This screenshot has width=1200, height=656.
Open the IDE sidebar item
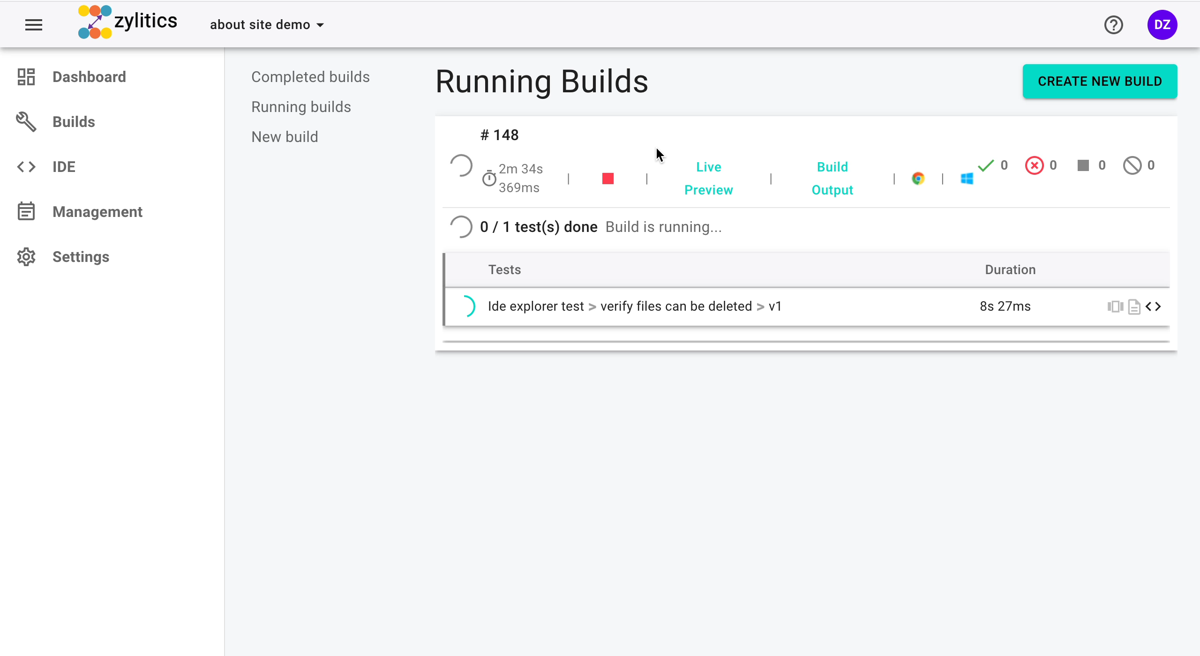tap(64, 167)
